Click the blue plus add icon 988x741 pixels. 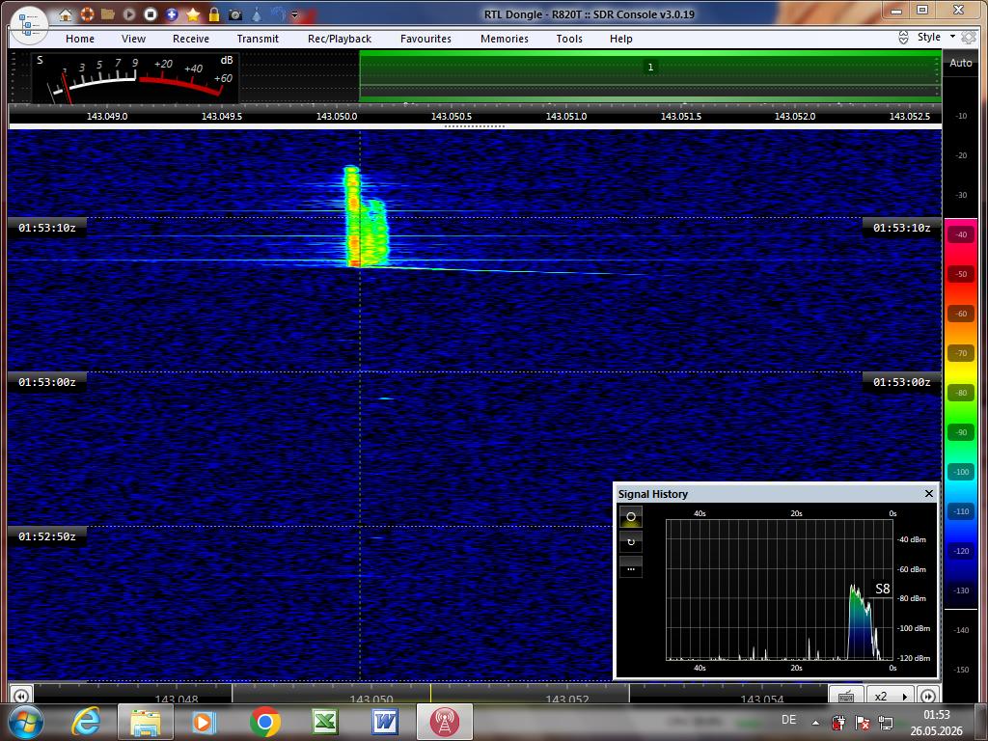172,14
